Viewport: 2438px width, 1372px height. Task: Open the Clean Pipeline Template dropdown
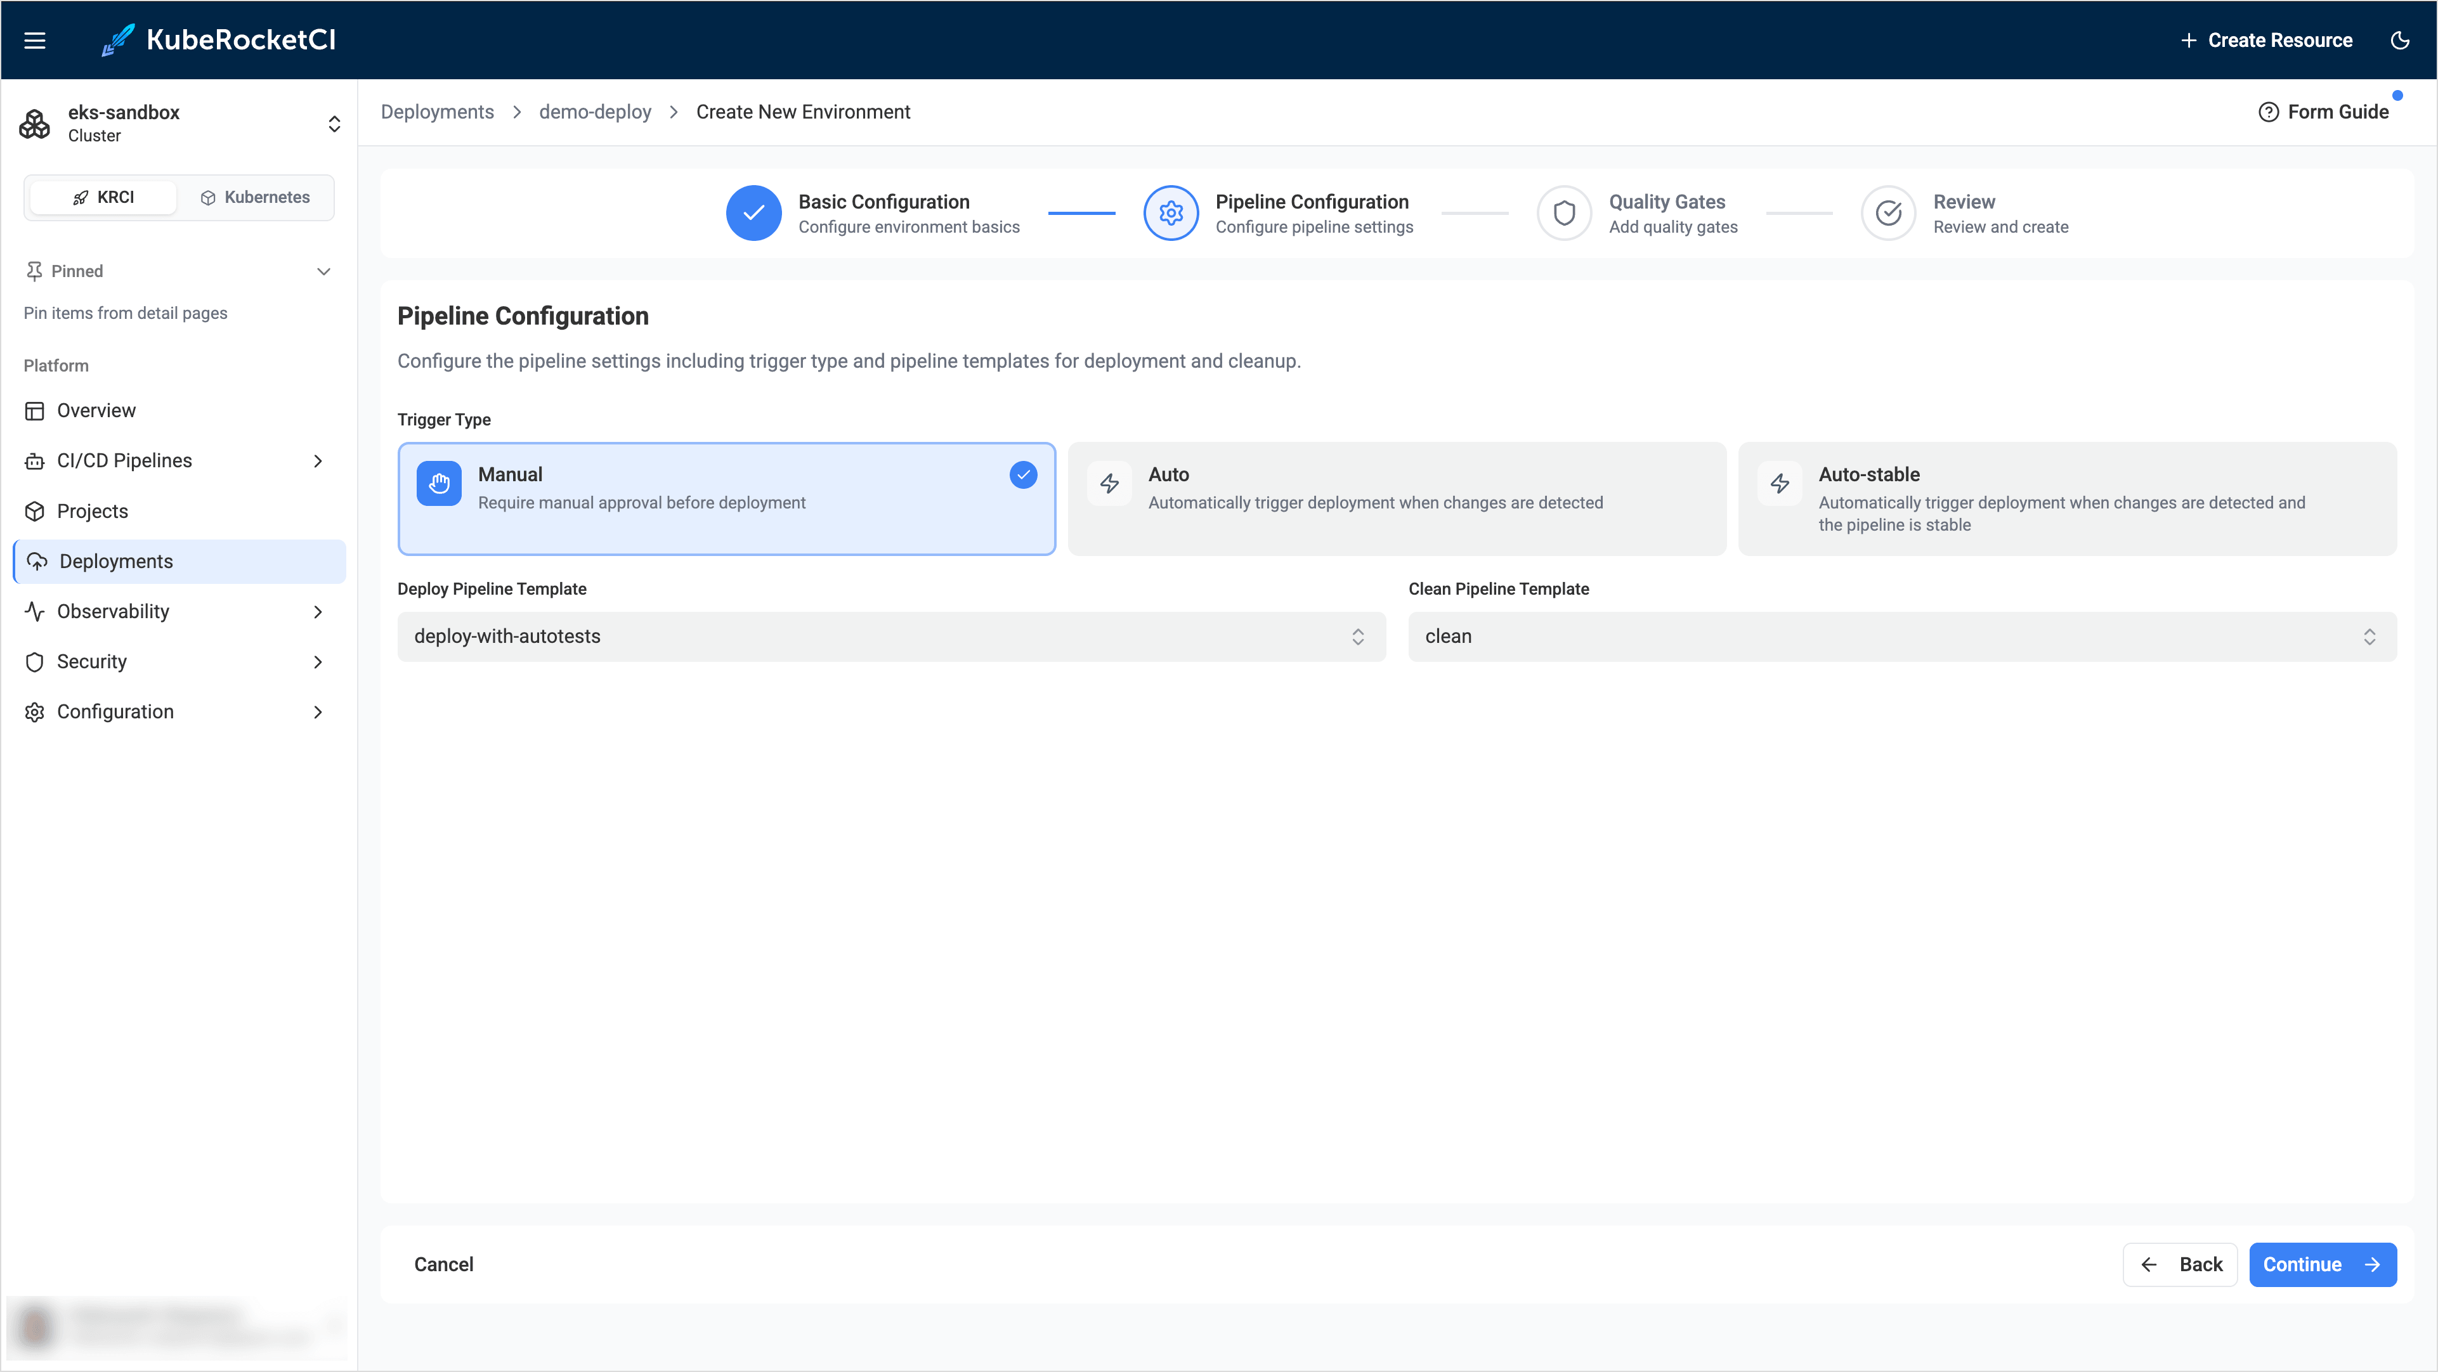coord(1902,636)
